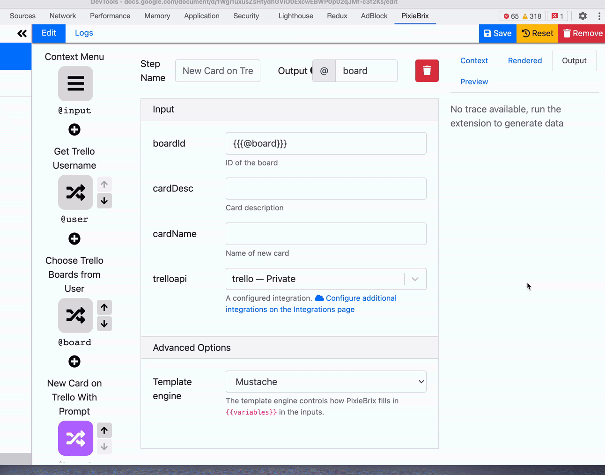Move the Get Trello Username step down
The height and width of the screenshot is (475, 605).
pos(104,200)
